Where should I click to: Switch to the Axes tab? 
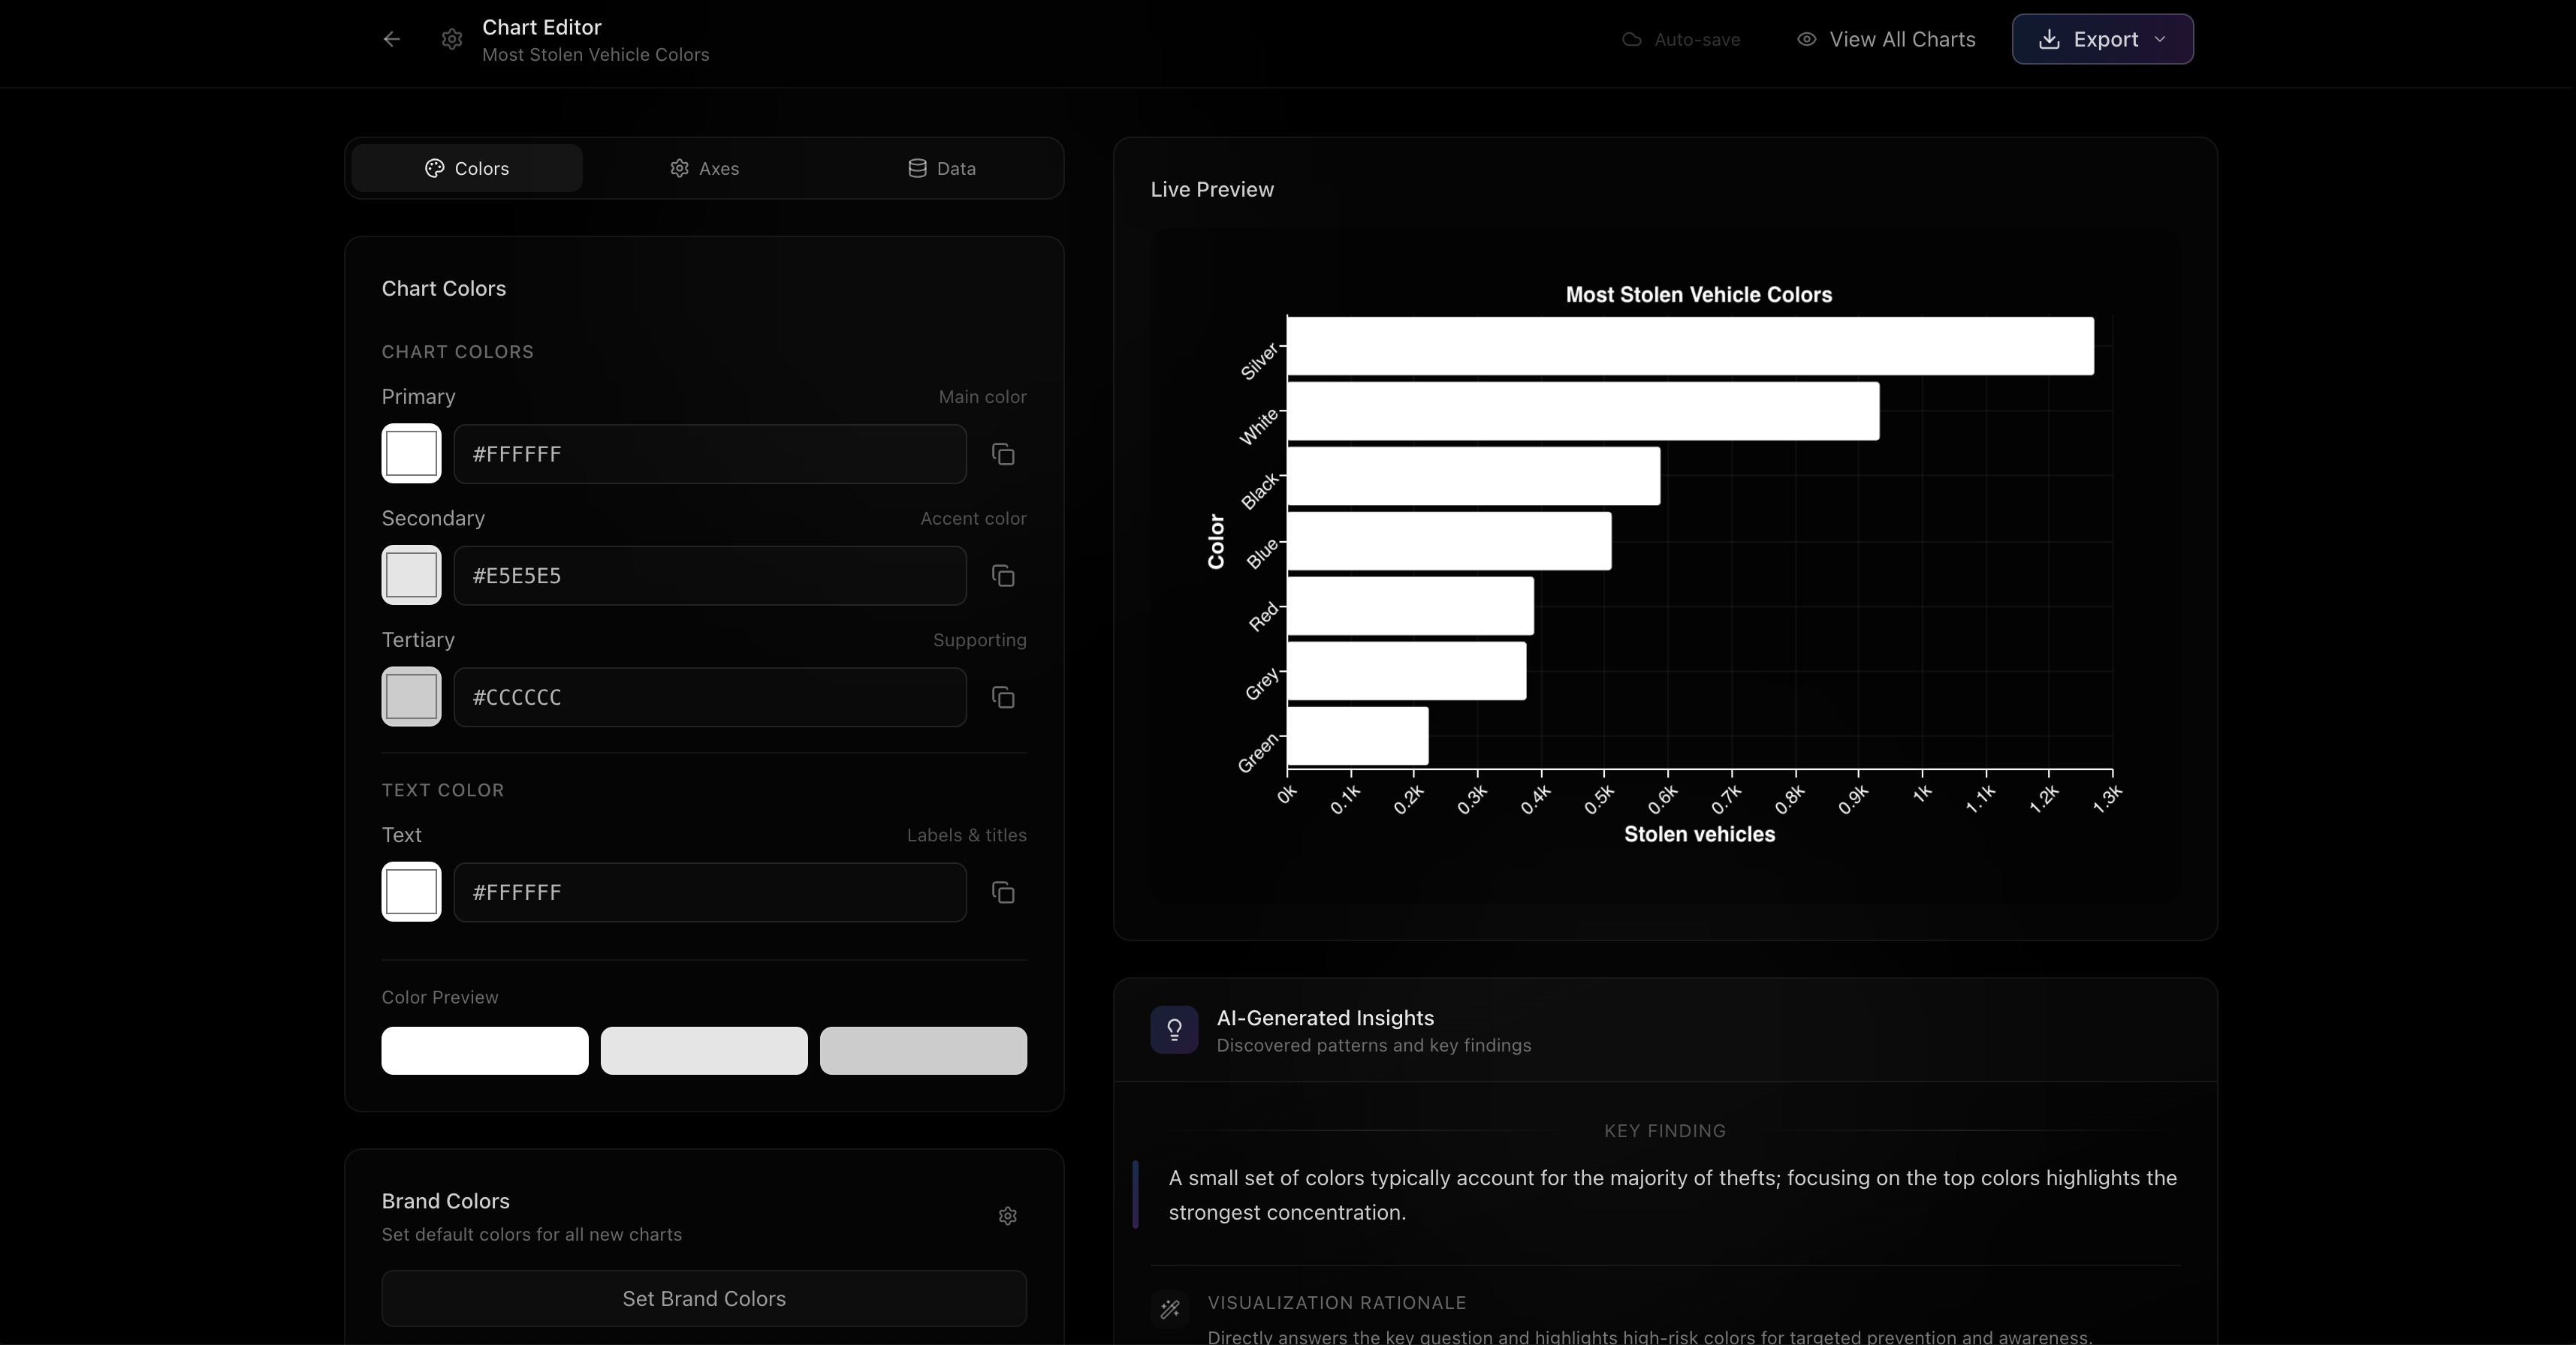click(704, 169)
